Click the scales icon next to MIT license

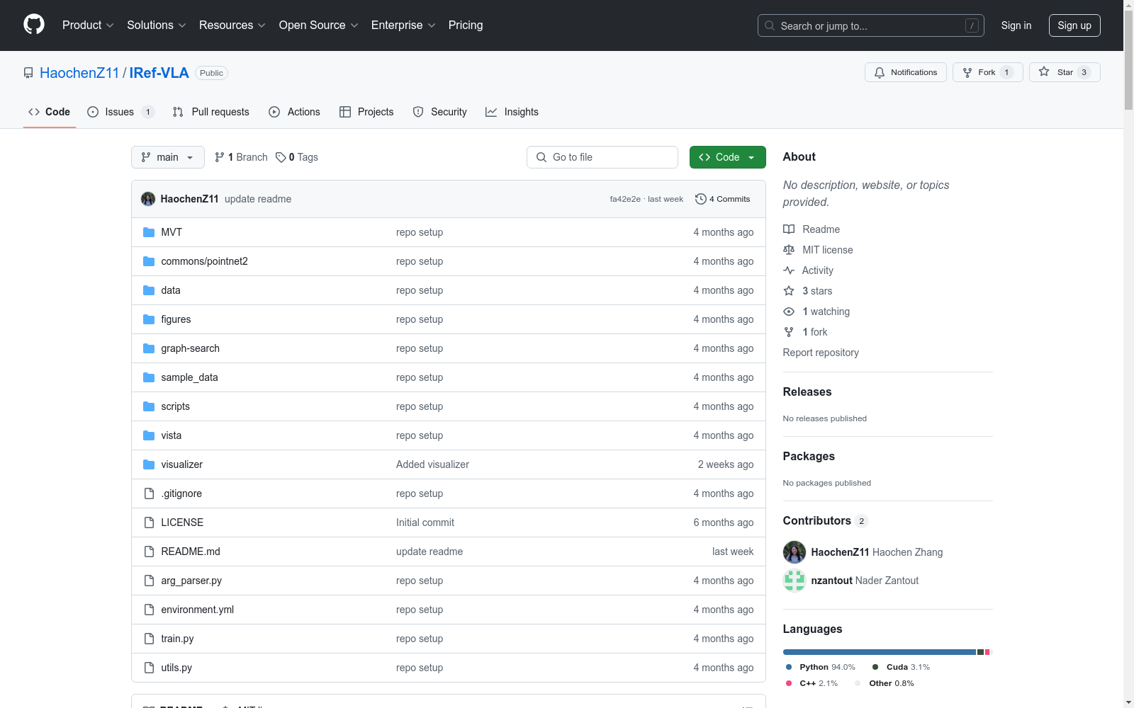tap(789, 250)
